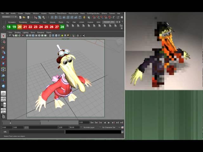Toggle film gate in viewport
203x152 pixels.
30,35
